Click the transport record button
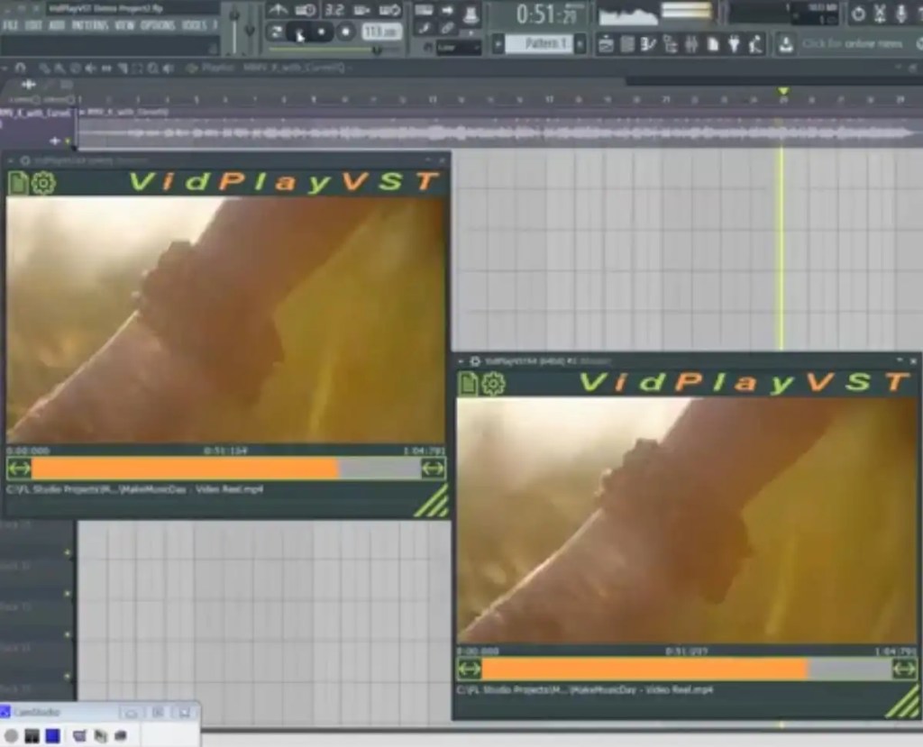Image resolution: width=923 pixels, height=747 pixels. [345, 32]
